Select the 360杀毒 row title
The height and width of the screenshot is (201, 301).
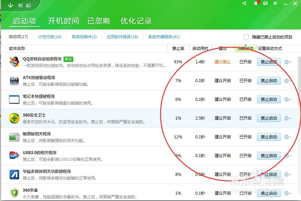(x=30, y=190)
